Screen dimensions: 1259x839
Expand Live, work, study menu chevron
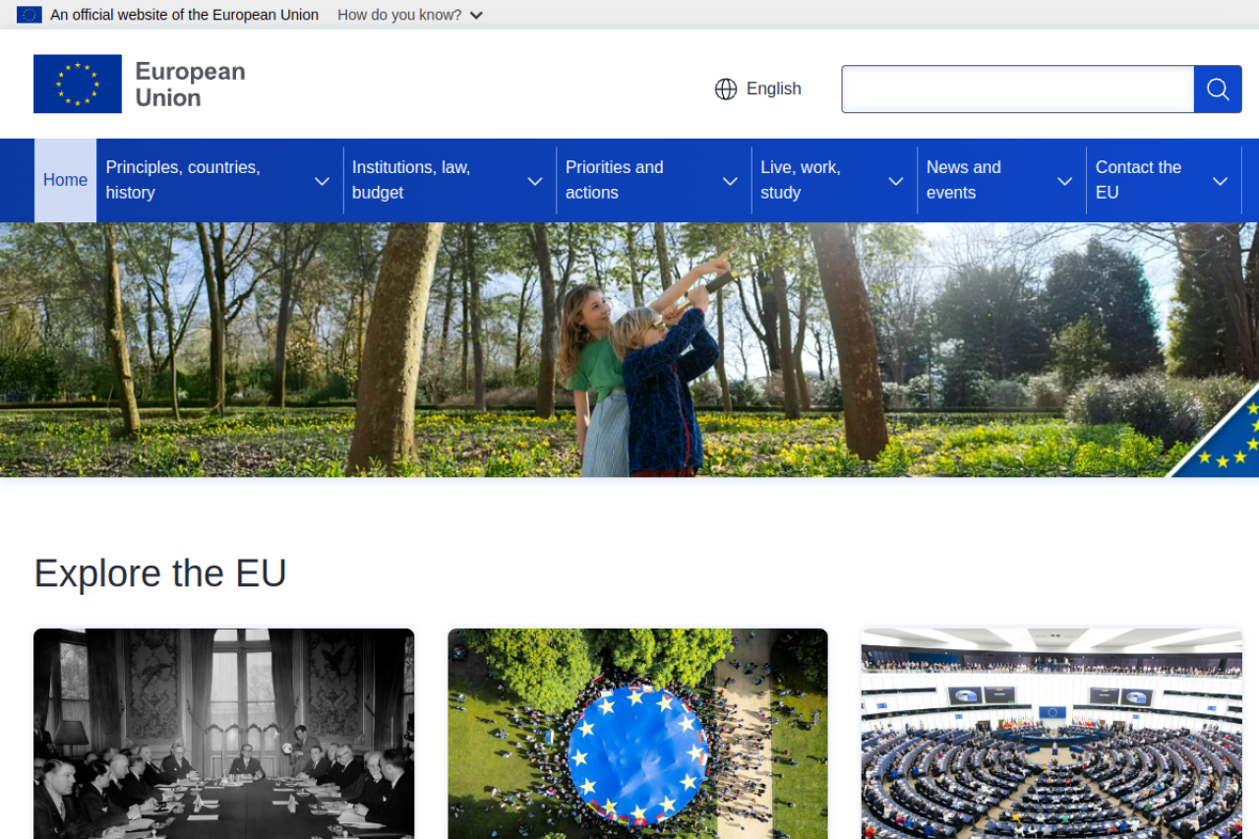pos(896,181)
